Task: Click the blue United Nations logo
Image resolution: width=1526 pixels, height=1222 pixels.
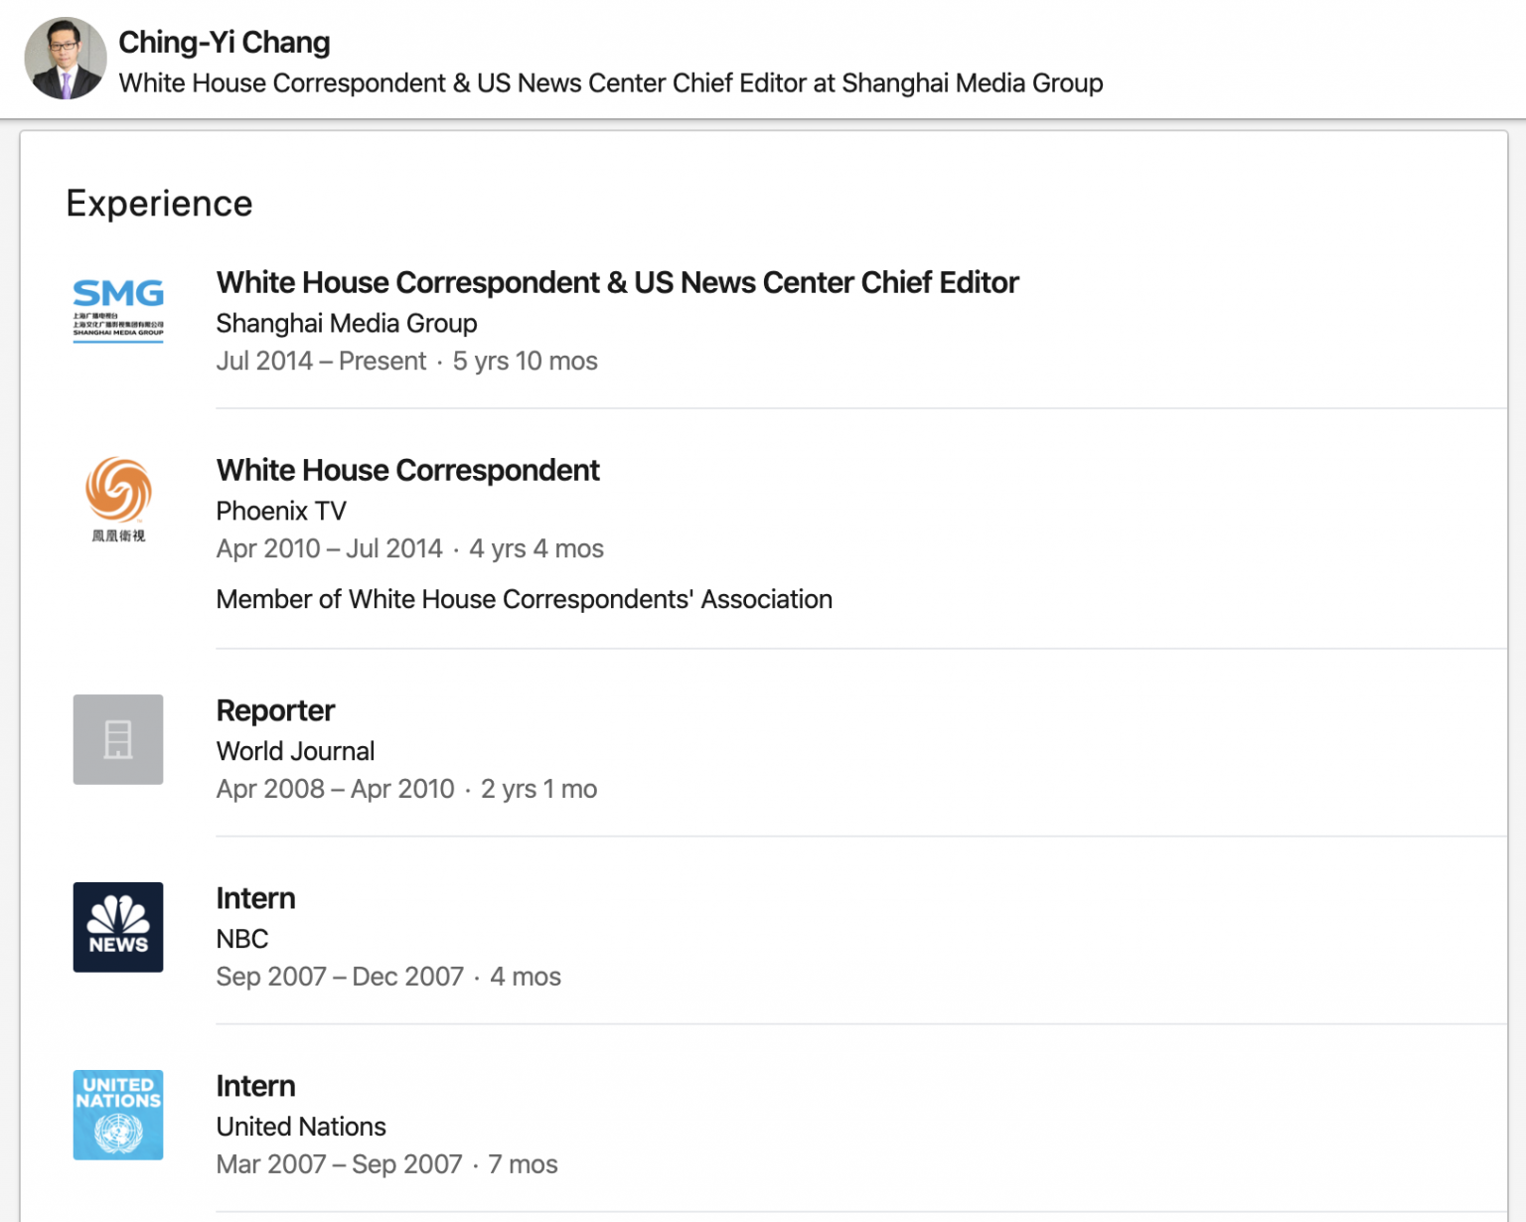Action: [118, 1115]
